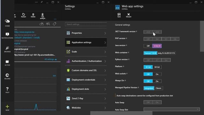Expand the Zend Z-Ray chevron
Image resolution: width=204 pixels, height=115 pixels.
pyautogui.click(x=105, y=99)
